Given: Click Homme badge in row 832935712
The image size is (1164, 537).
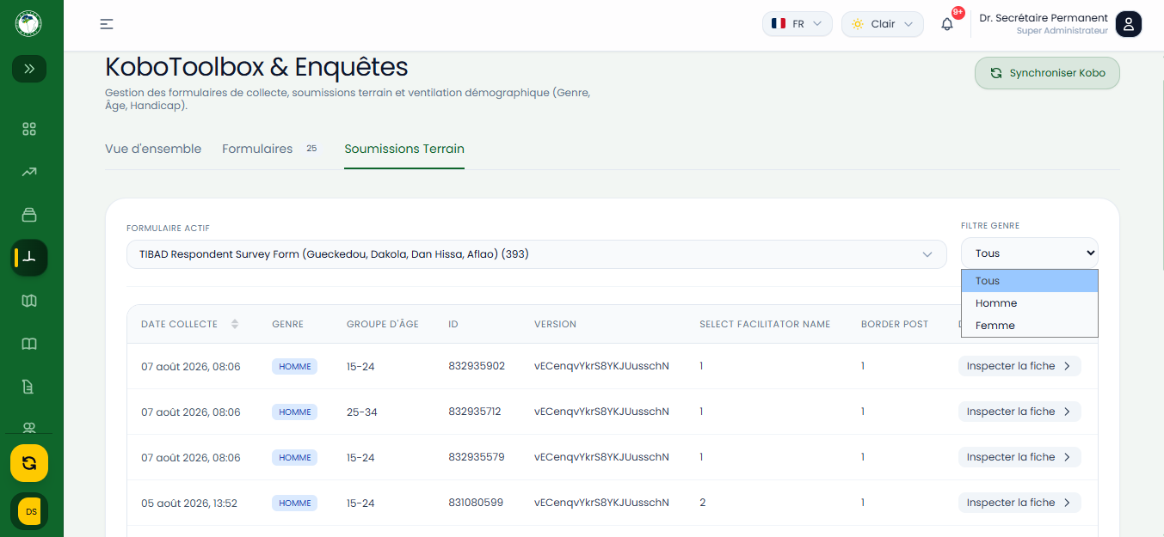Looking at the screenshot, I should pyautogui.click(x=294, y=412).
